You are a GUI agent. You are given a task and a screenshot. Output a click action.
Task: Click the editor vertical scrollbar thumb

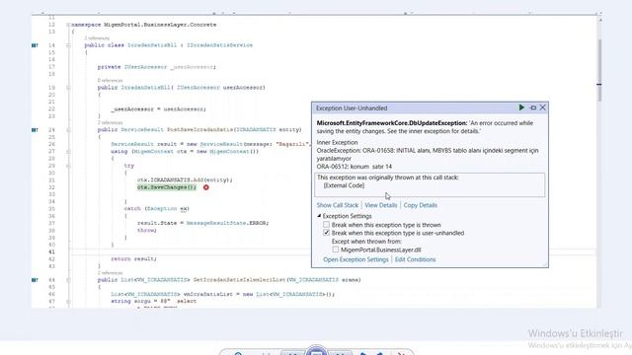pyautogui.click(x=599, y=70)
